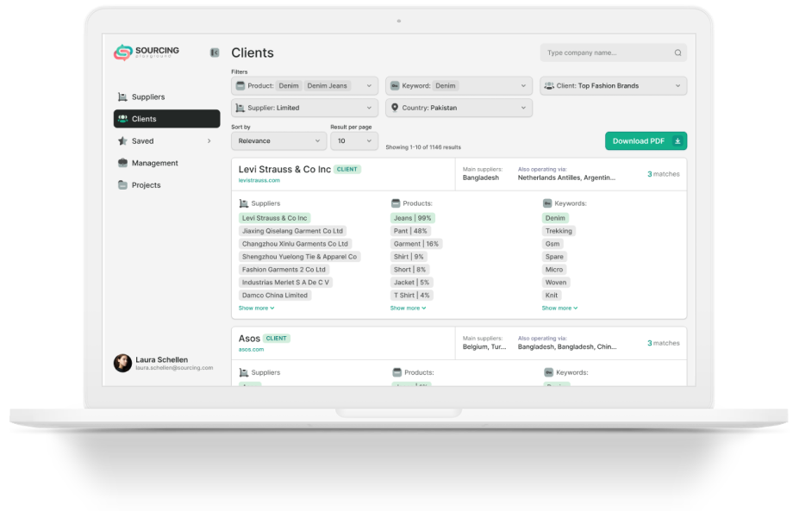Click Laura Schellen profile avatar
This screenshot has height=511, width=793.
[x=122, y=363]
